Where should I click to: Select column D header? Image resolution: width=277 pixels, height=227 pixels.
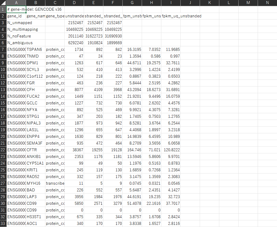click(x=74, y=3)
